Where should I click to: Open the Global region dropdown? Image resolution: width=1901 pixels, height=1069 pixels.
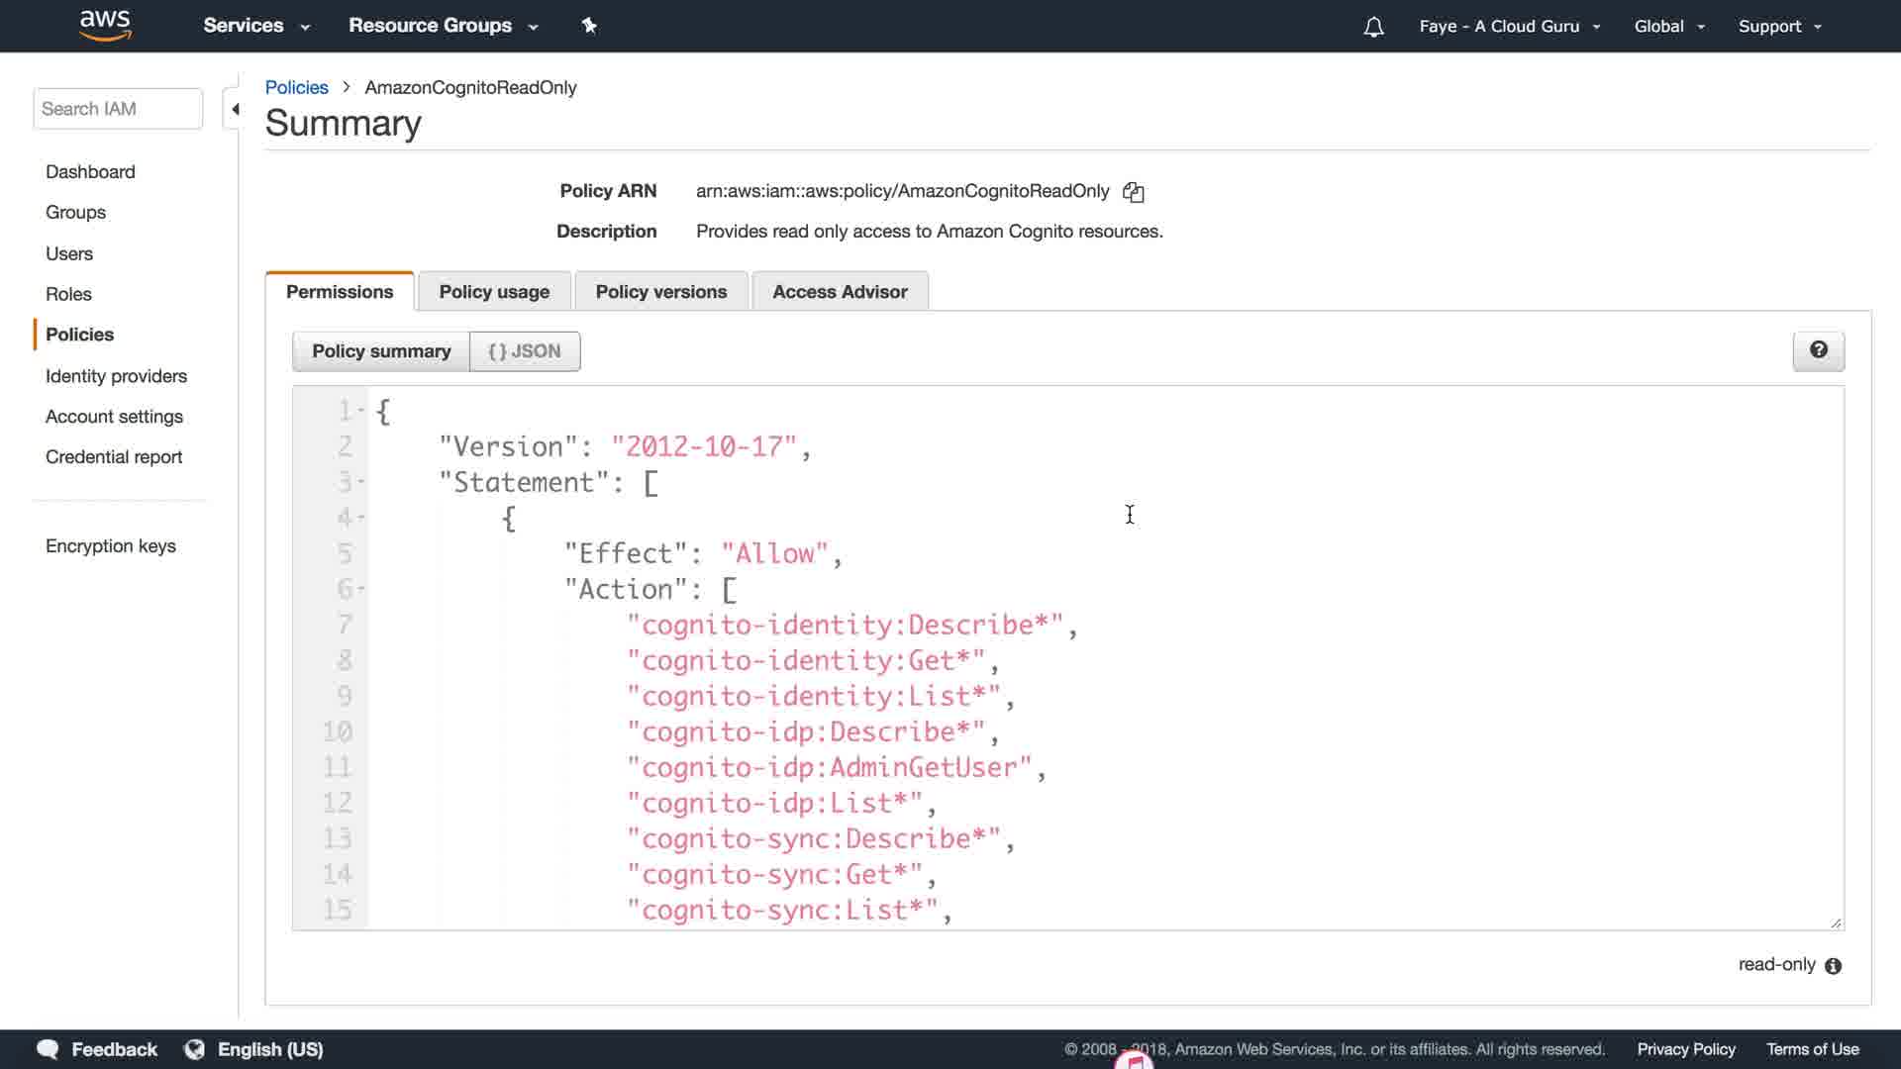tap(1668, 27)
